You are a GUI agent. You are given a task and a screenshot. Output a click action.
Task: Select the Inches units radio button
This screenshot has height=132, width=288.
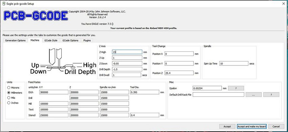pos(8,103)
